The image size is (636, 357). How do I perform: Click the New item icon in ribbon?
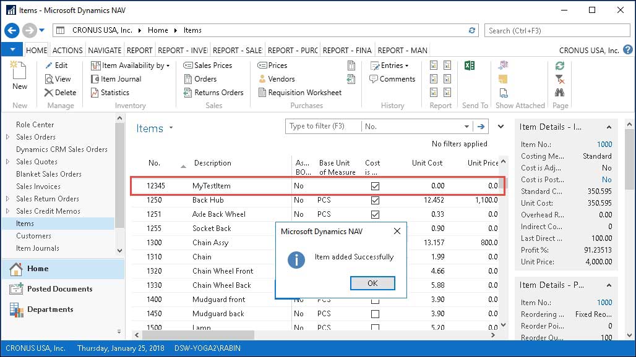tap(20, 77)
